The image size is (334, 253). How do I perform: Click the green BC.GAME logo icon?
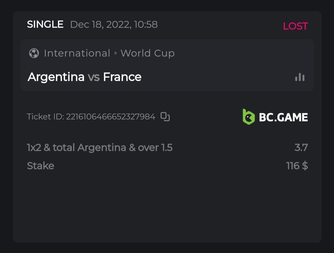248,117
